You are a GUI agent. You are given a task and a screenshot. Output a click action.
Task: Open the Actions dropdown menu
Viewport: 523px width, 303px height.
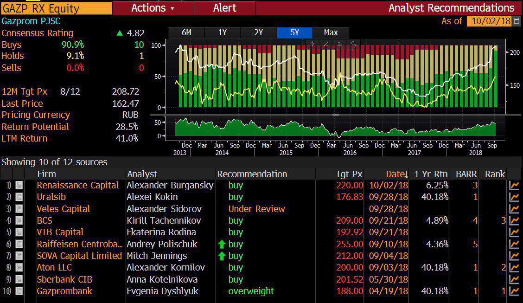click(x=153, y=8)
